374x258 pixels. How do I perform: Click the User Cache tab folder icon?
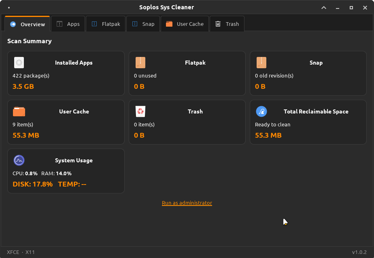click(169, 24)
